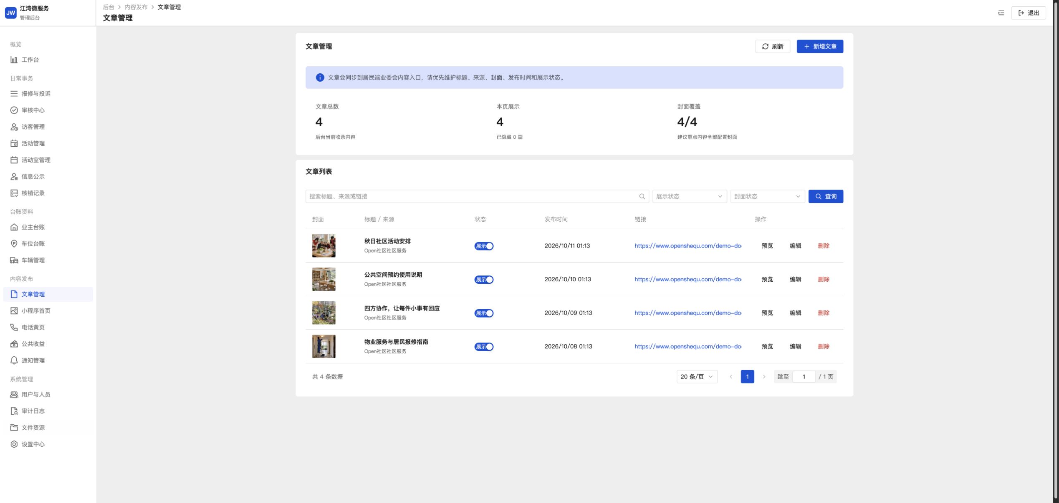Open 车辆管理 vehicle icon
The image size is (1059, 503).
[x=14, y=260]
